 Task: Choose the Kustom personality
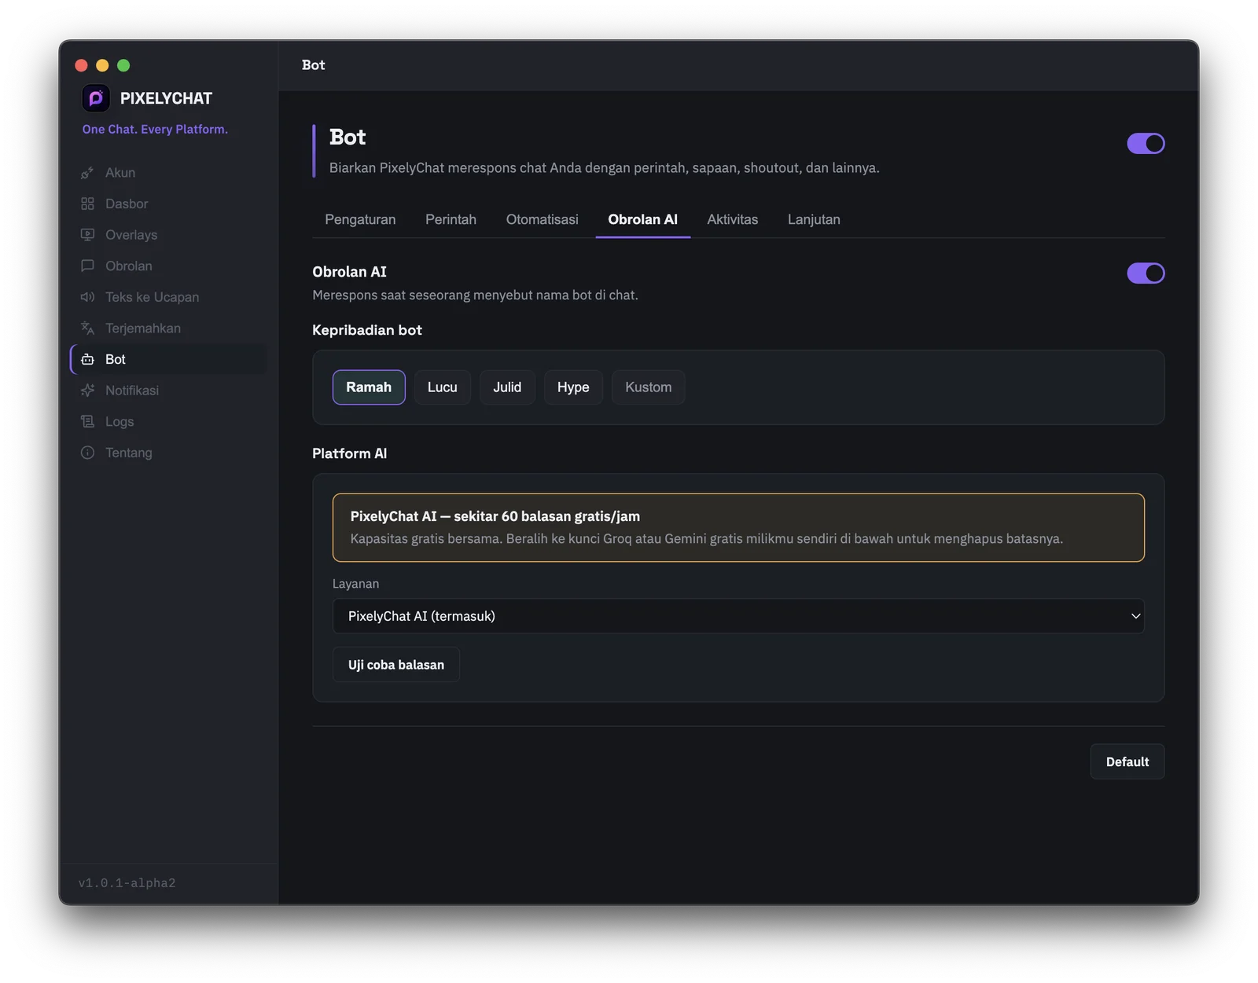pyautogui.click(x=648, y=387)
